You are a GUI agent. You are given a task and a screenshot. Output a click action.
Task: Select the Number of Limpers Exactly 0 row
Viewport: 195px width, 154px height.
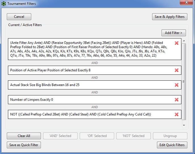(x=95, y=100)
